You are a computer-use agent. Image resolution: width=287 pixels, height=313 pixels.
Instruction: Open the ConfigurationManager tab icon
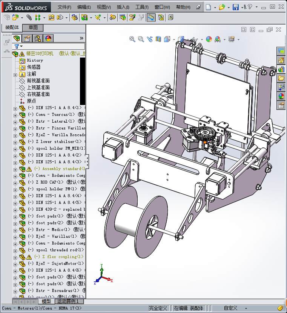38,38
